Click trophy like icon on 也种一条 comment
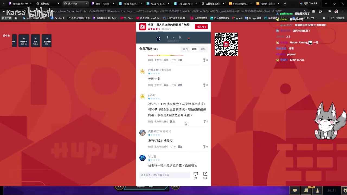The width and height of the screenshot is (347, 195). point(204,85)
